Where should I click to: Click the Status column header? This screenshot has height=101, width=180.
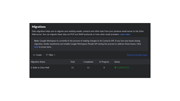[117, 62]
